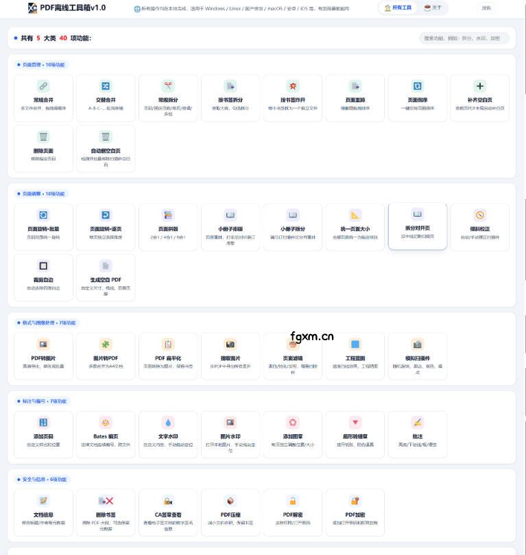The height and width of the screenshot is (555, 526).
Task: Open the PDF 扁平化 tool
Action: 168,356
